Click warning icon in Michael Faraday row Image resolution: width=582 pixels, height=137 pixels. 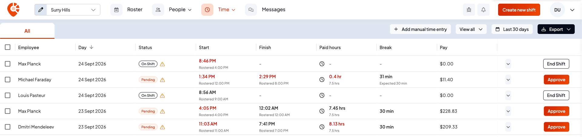(x=162, y=80)
